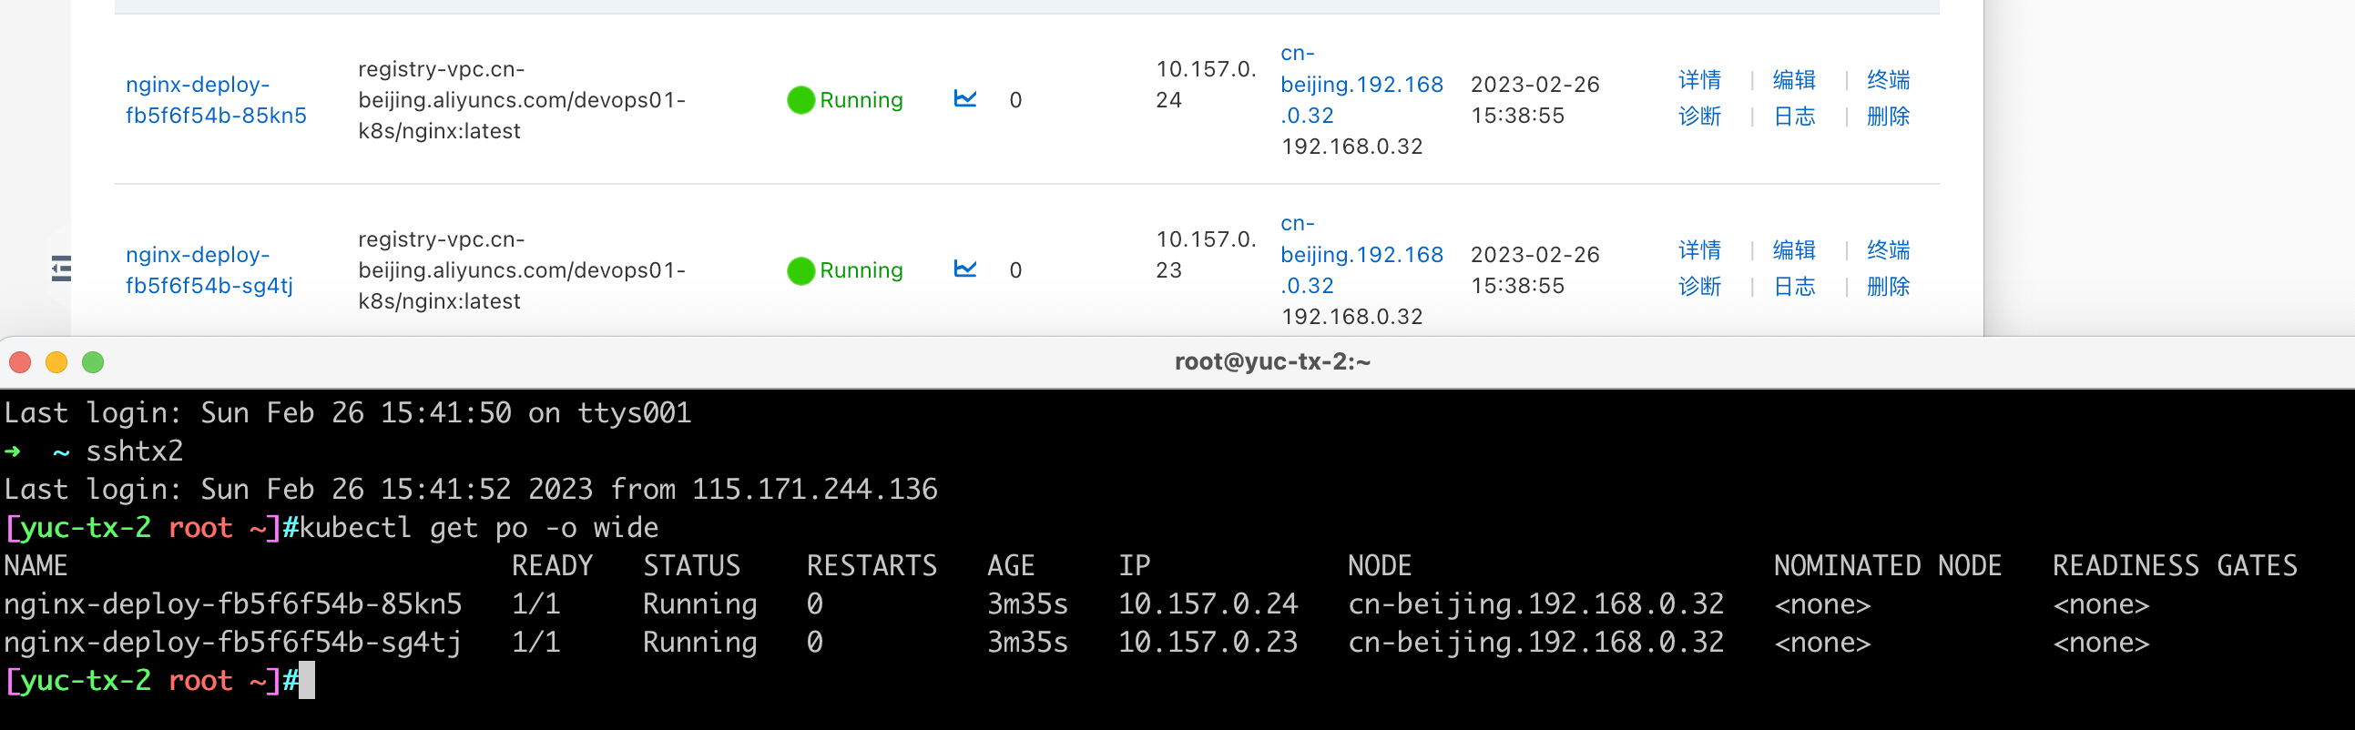Open pod nginx-deploy-fb5f6f54b-sg4tj link
This screenshot has height=730, width=2355.
click(x=209, y=269)
